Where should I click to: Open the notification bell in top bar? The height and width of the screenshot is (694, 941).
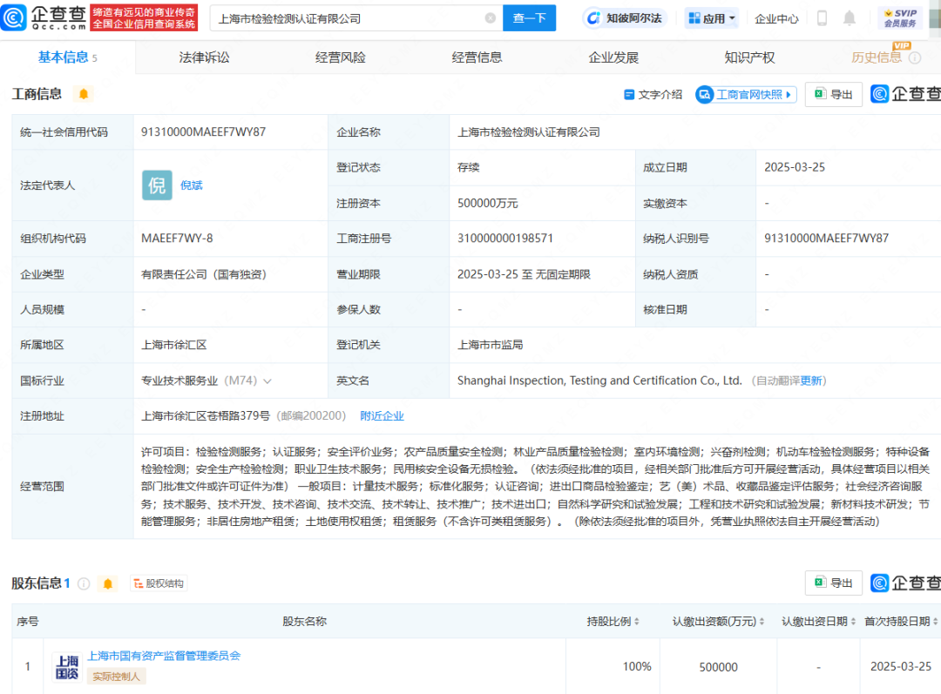point(849,17)
